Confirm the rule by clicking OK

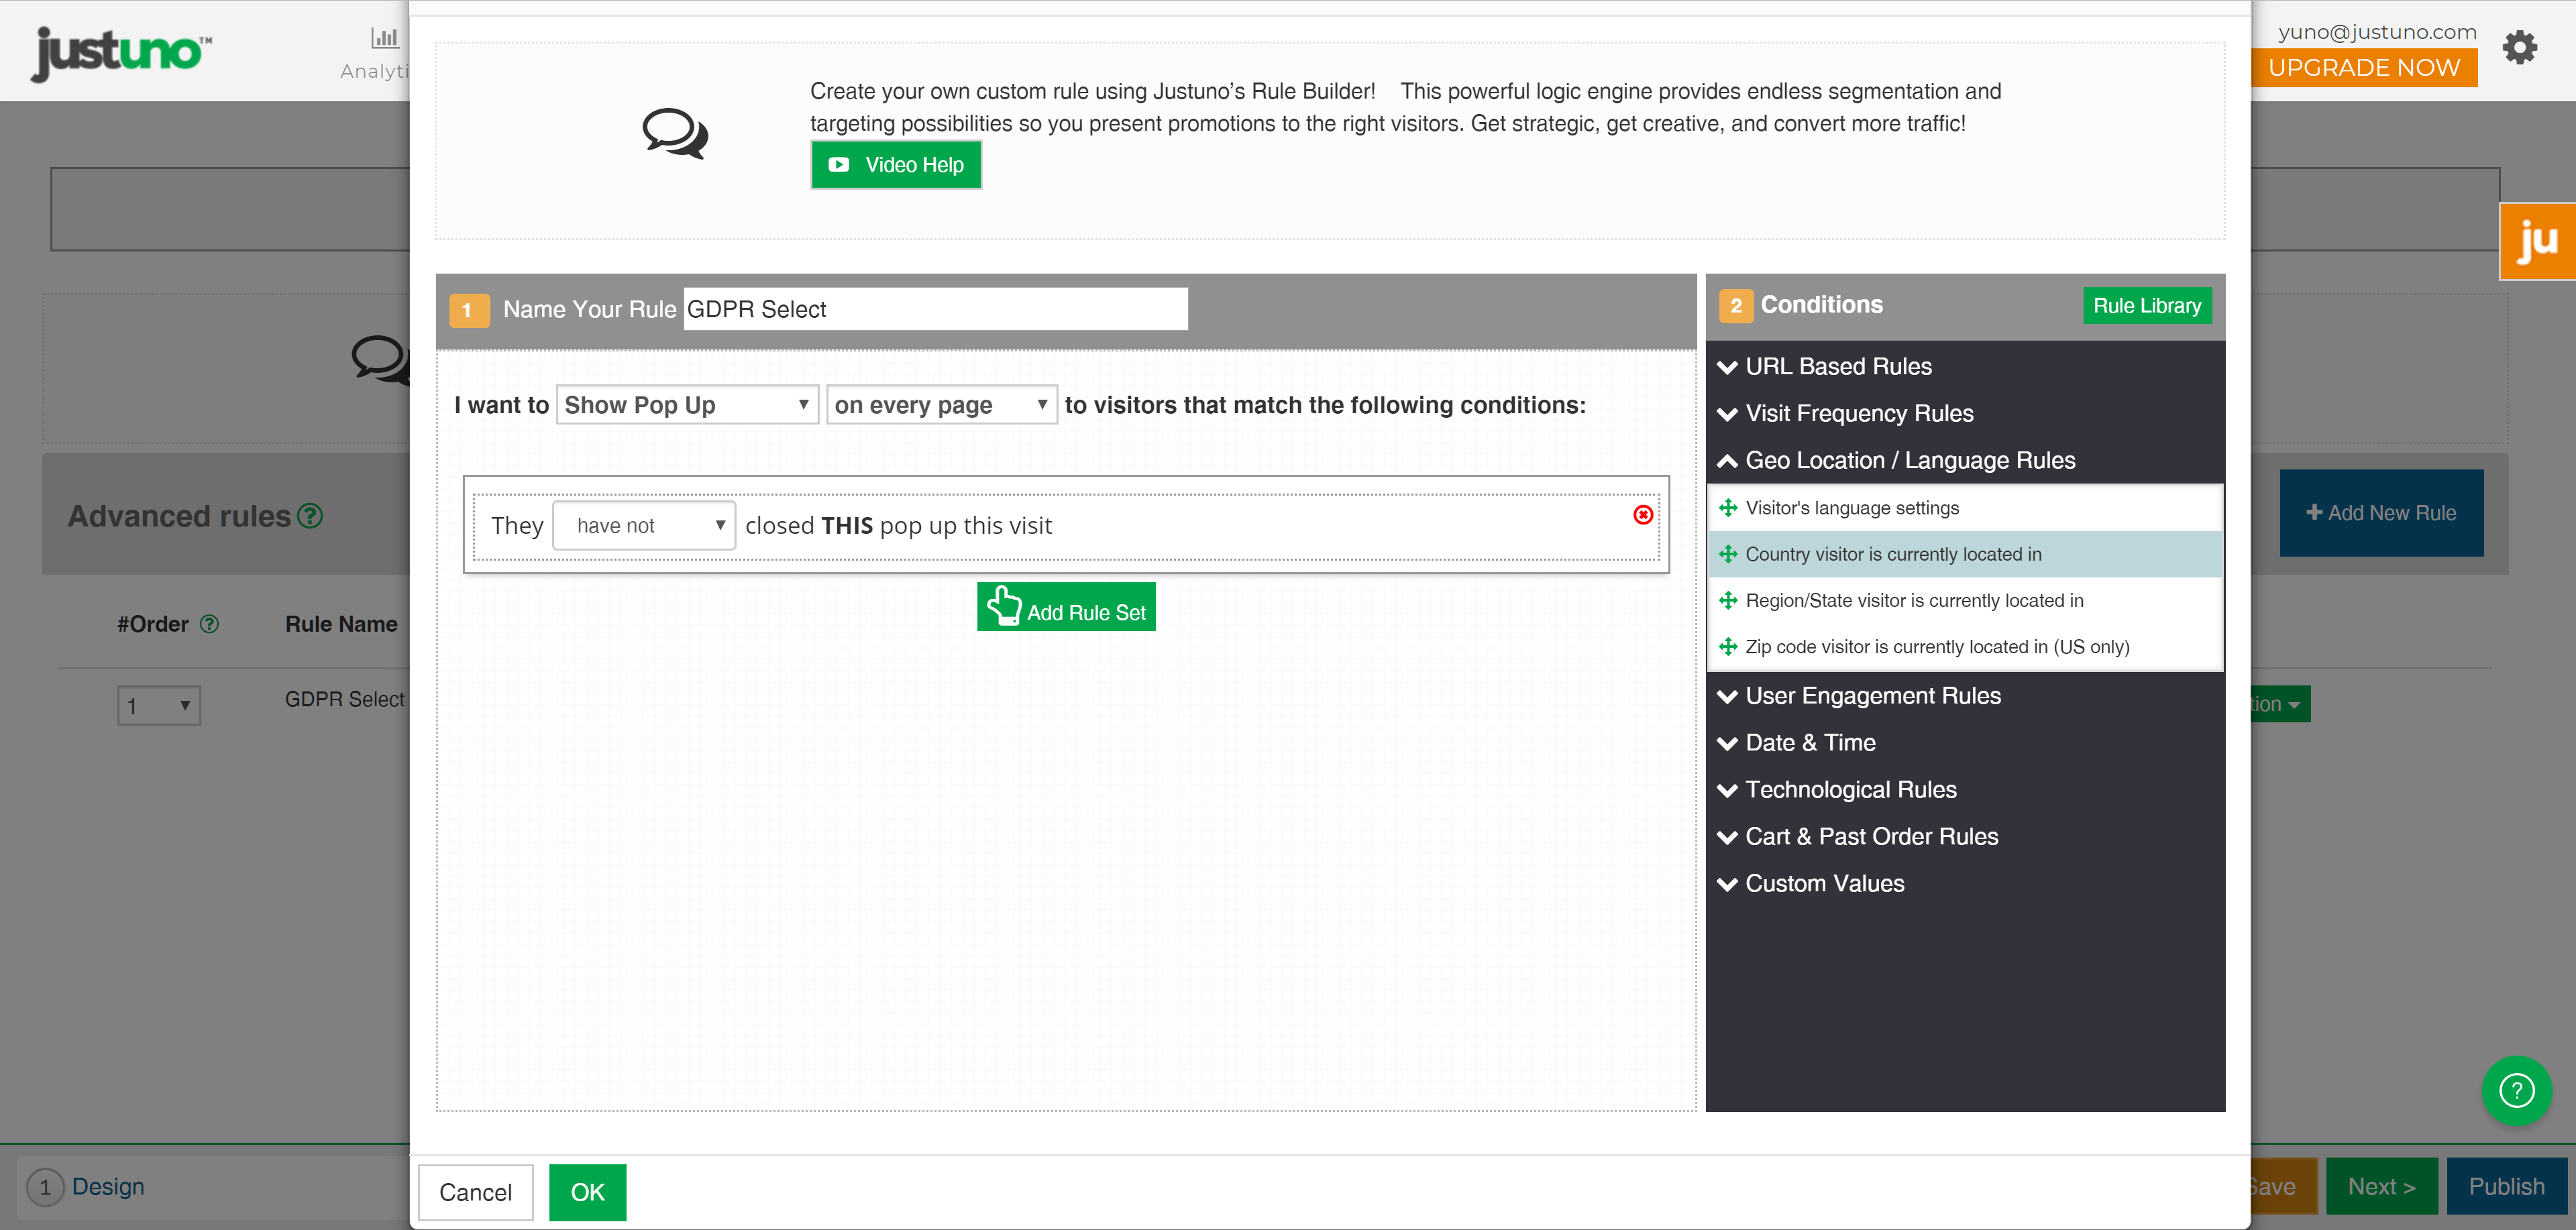pos(587,1191)
